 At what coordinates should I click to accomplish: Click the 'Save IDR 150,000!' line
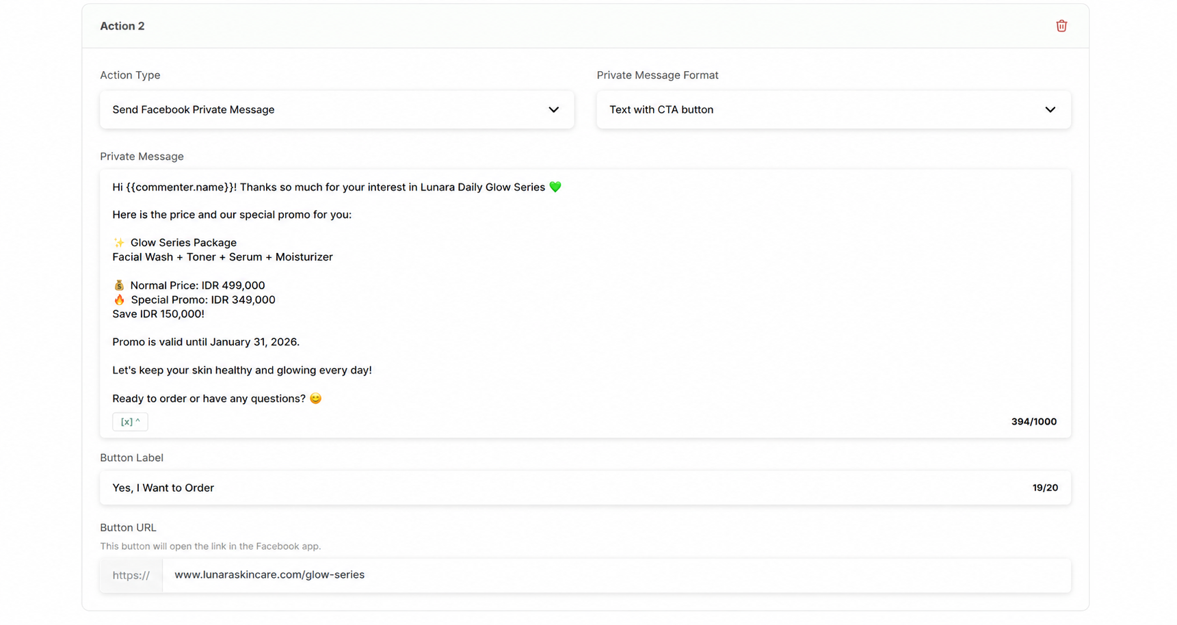[x=158, y=314]
